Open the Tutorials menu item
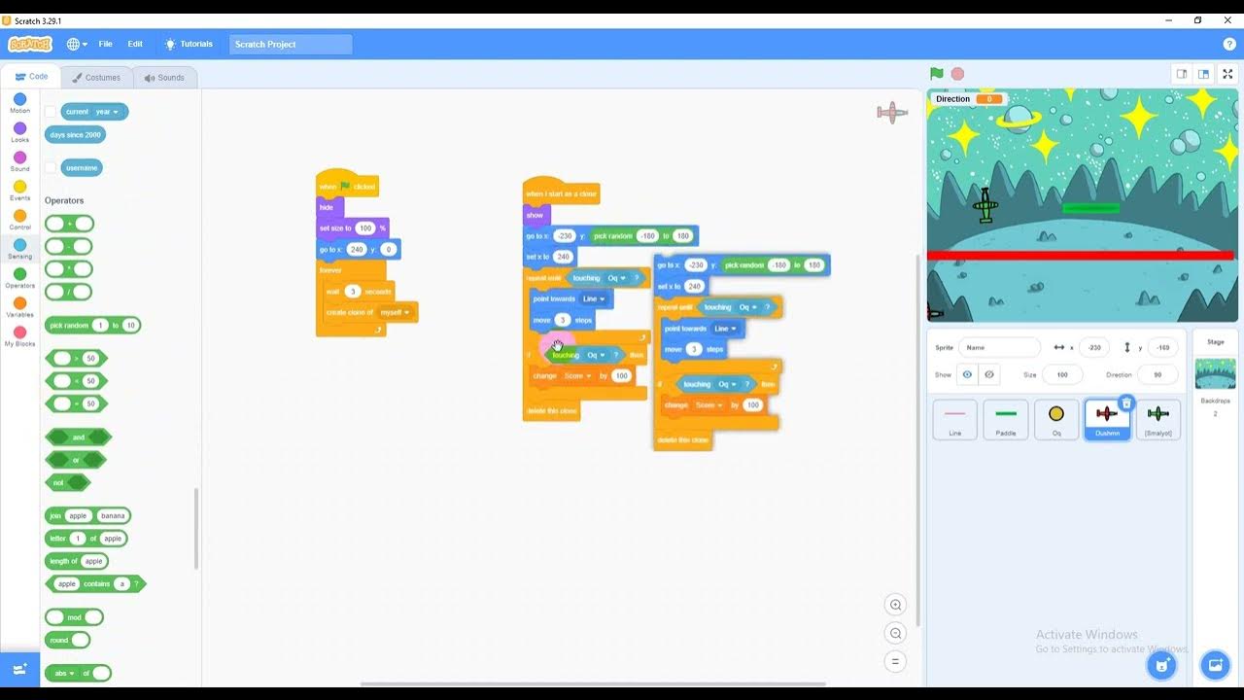 pyautogui.click(x=189, y=44)
